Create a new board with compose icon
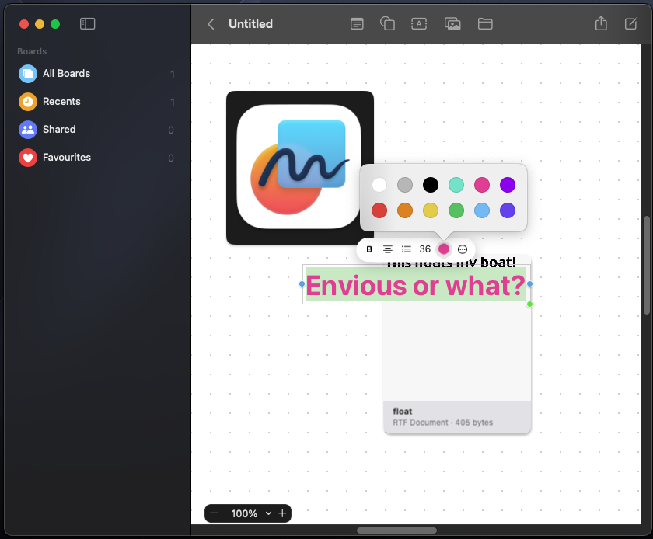 click(631, 24)
